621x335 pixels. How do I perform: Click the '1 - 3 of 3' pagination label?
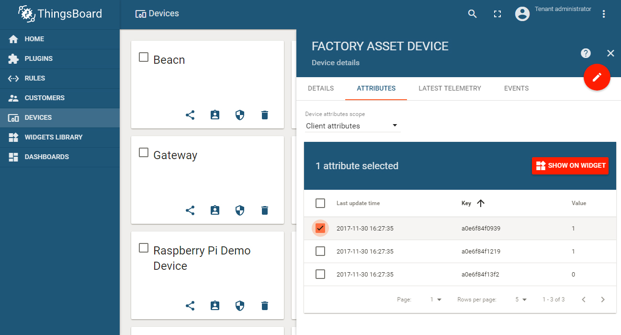tap(553, 300)
